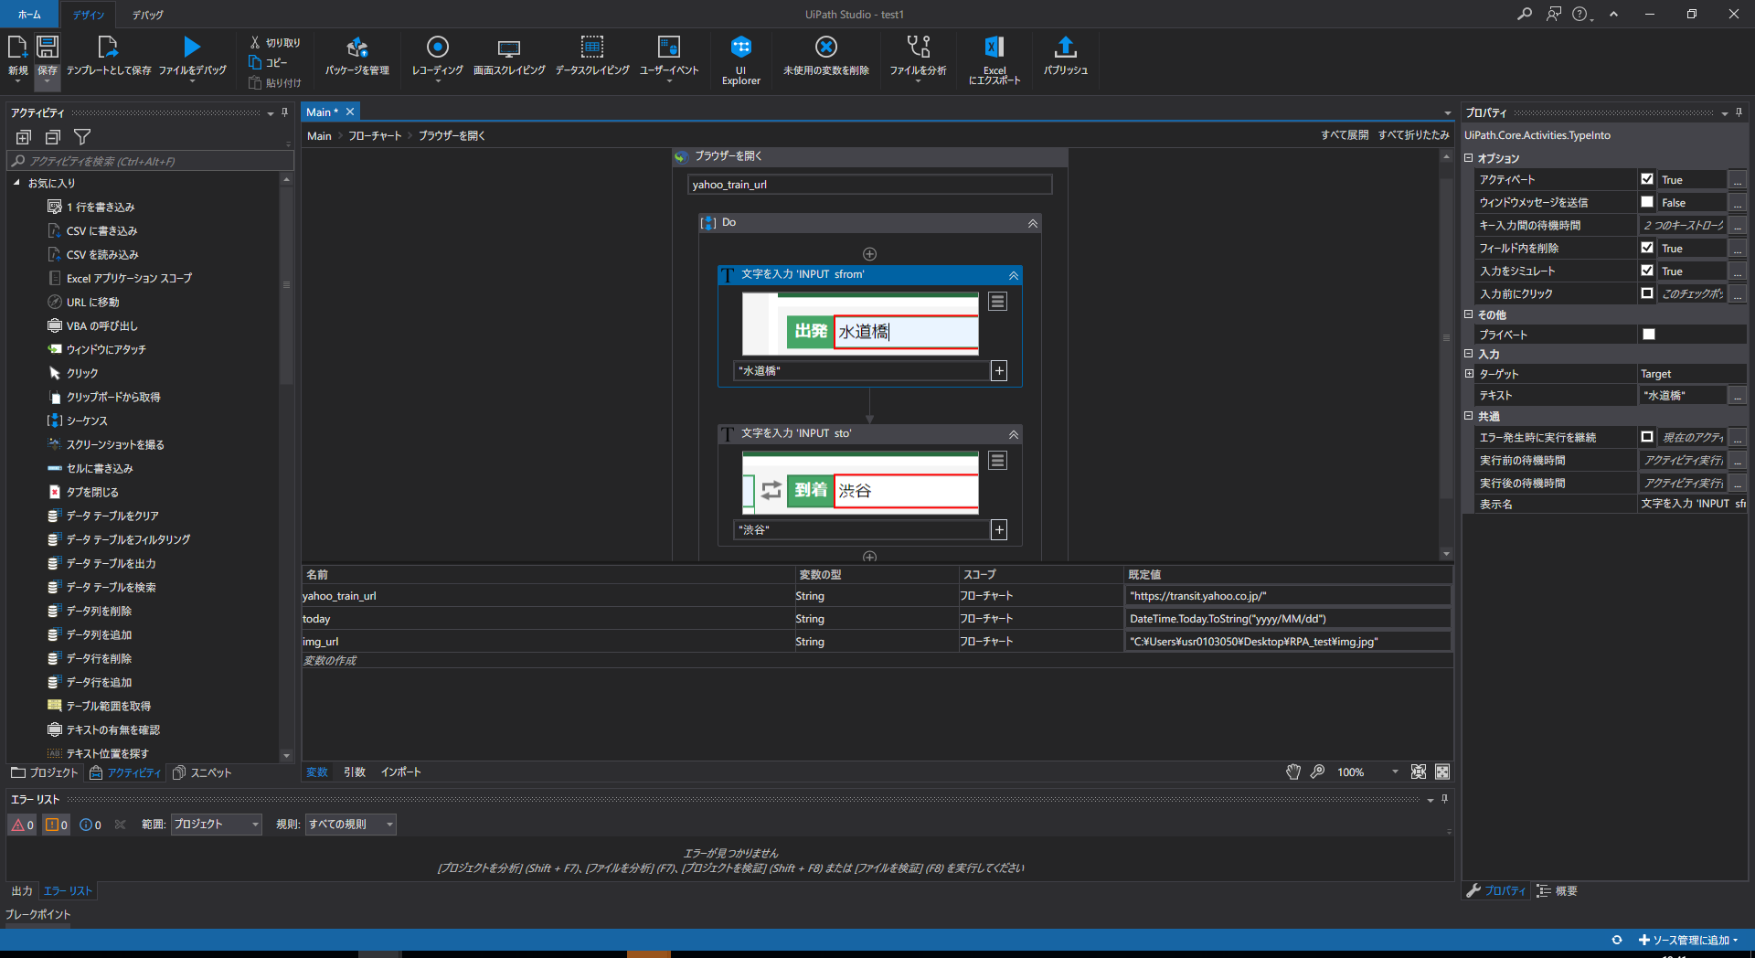Collapse the その他 property group
This screenshot has width=1755, height=958.
1469,314
